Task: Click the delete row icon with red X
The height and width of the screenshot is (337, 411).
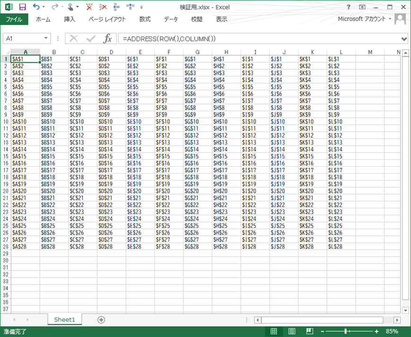Action: (103, 7)
